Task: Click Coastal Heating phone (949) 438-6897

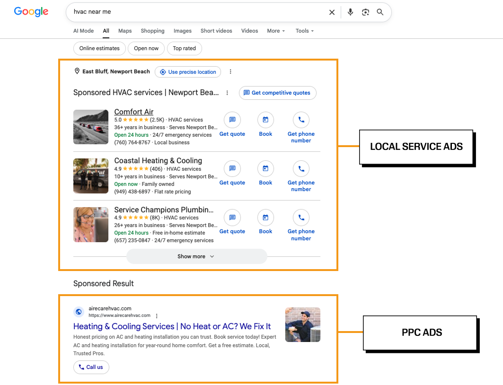Action: click(132, 192)
